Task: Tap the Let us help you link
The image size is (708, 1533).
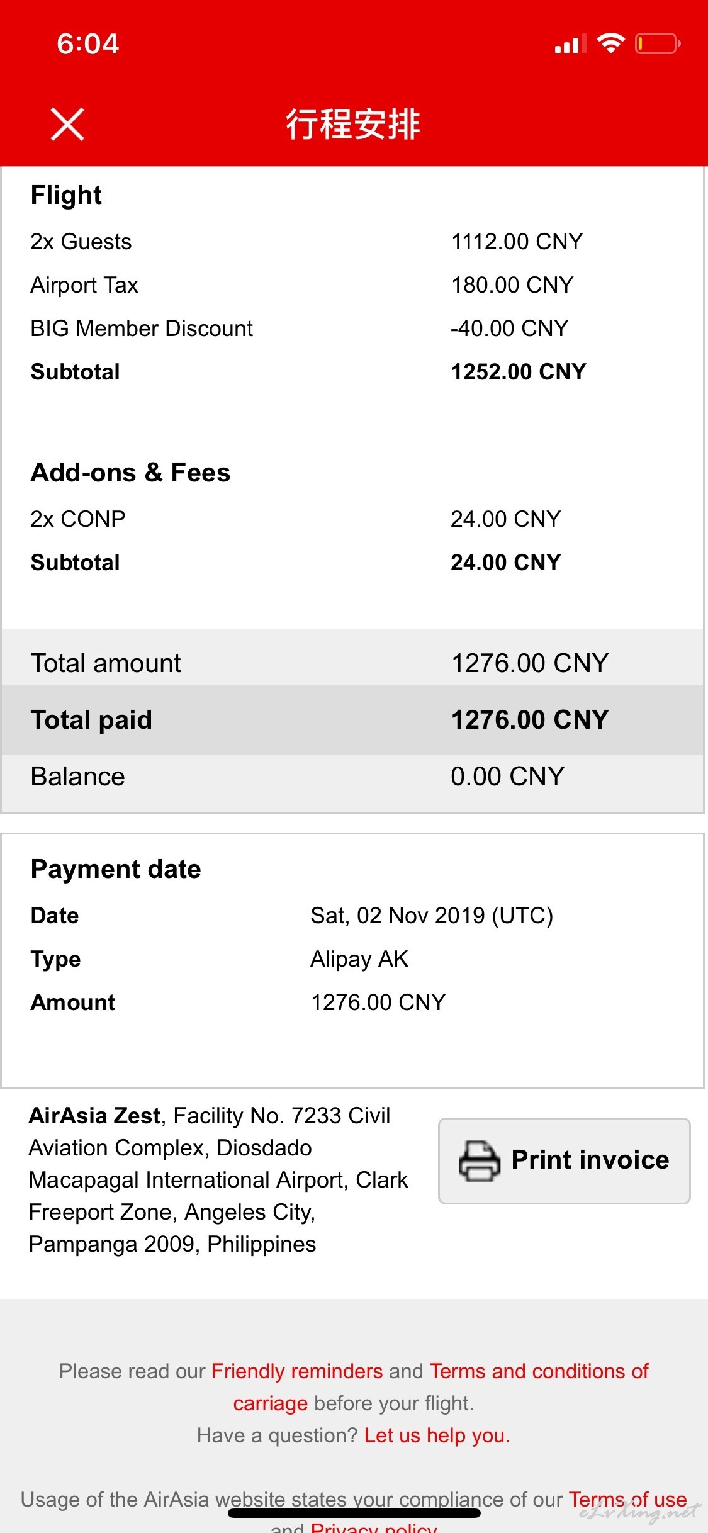Action: tap(437, 1435)
